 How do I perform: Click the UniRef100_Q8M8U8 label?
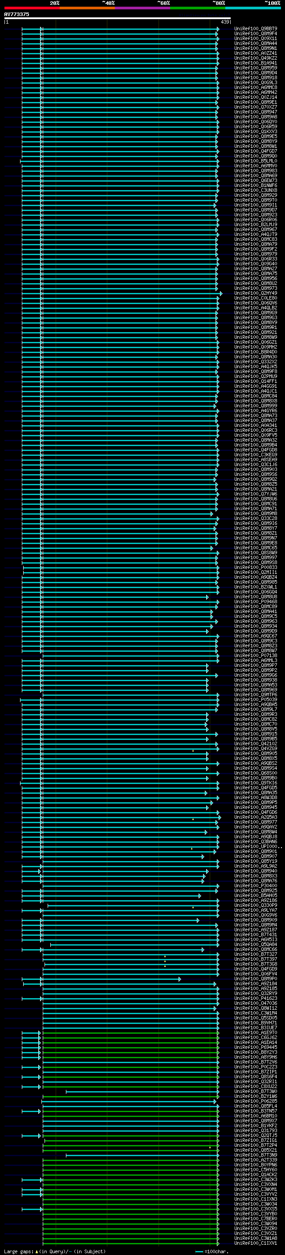click(x=256, y=597)
